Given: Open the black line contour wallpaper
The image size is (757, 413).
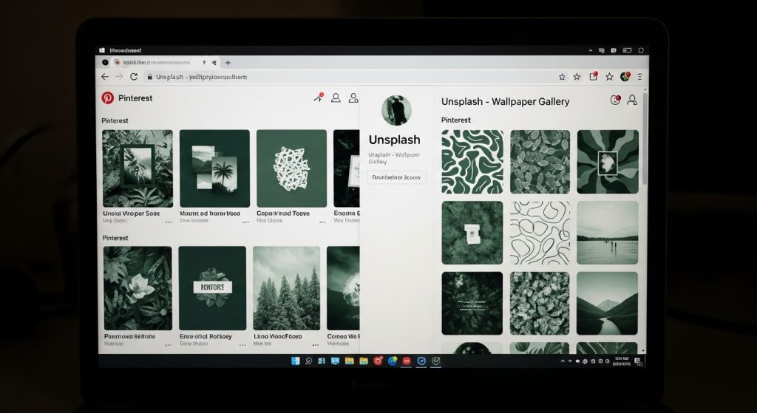Looking at the screenshot, I should pos(540,233).
